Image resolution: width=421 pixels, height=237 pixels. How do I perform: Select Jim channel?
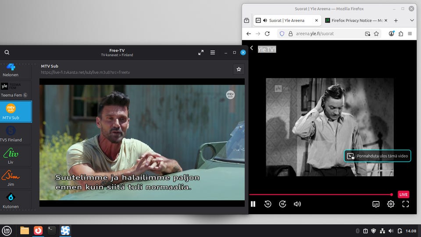(16, 179)
